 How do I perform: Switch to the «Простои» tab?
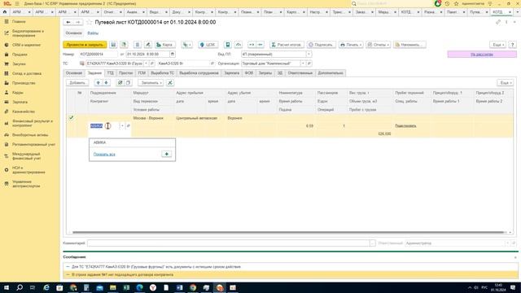125,73
